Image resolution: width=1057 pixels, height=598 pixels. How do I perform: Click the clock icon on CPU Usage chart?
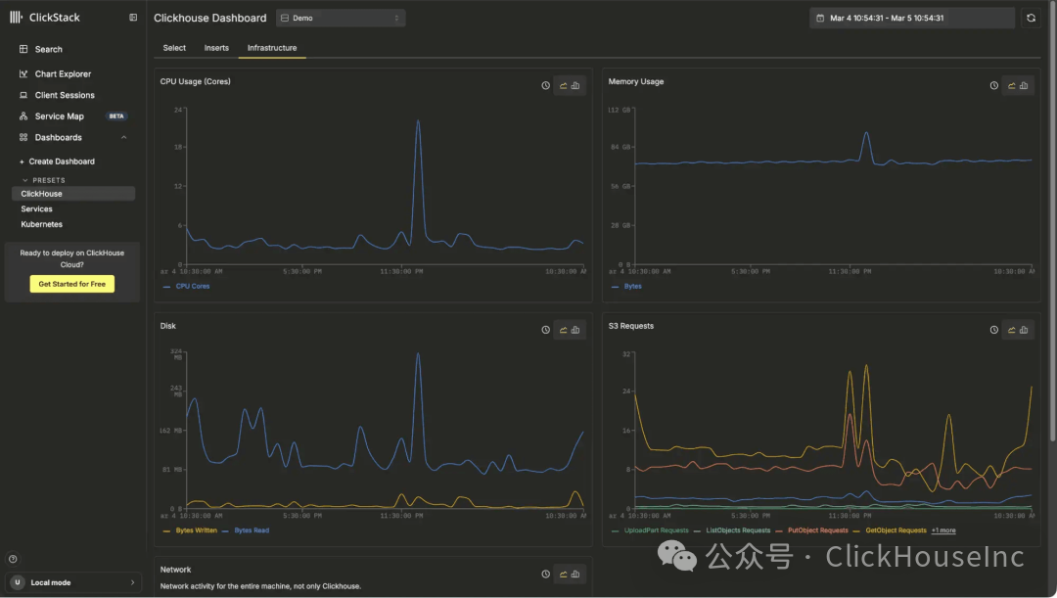(x=546, y=85)
